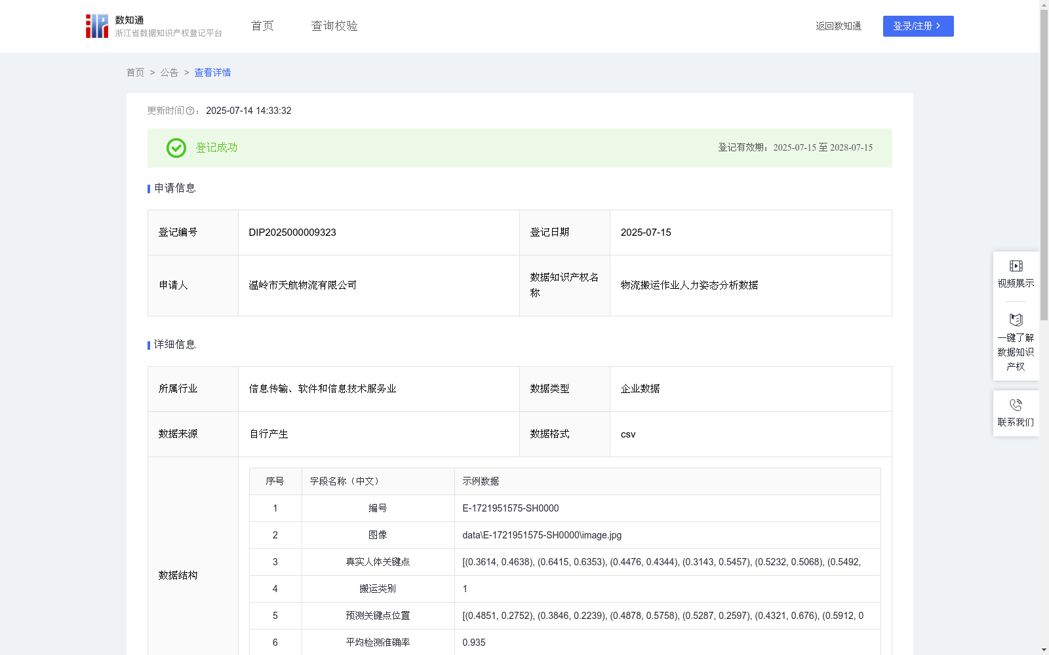Click update time 2025-07-14 14:33:32
The width and height of the screenshot is (1049, 655).
click(248, 111)
